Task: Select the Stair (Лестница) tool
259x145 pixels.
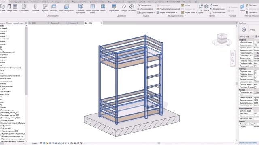Action: coord(132,8)
